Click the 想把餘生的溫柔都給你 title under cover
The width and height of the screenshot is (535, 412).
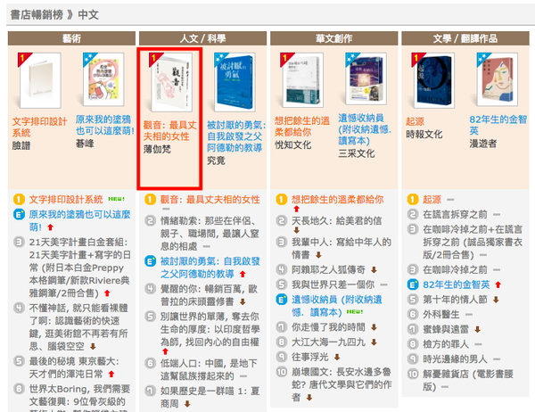[x=302, y=127]
